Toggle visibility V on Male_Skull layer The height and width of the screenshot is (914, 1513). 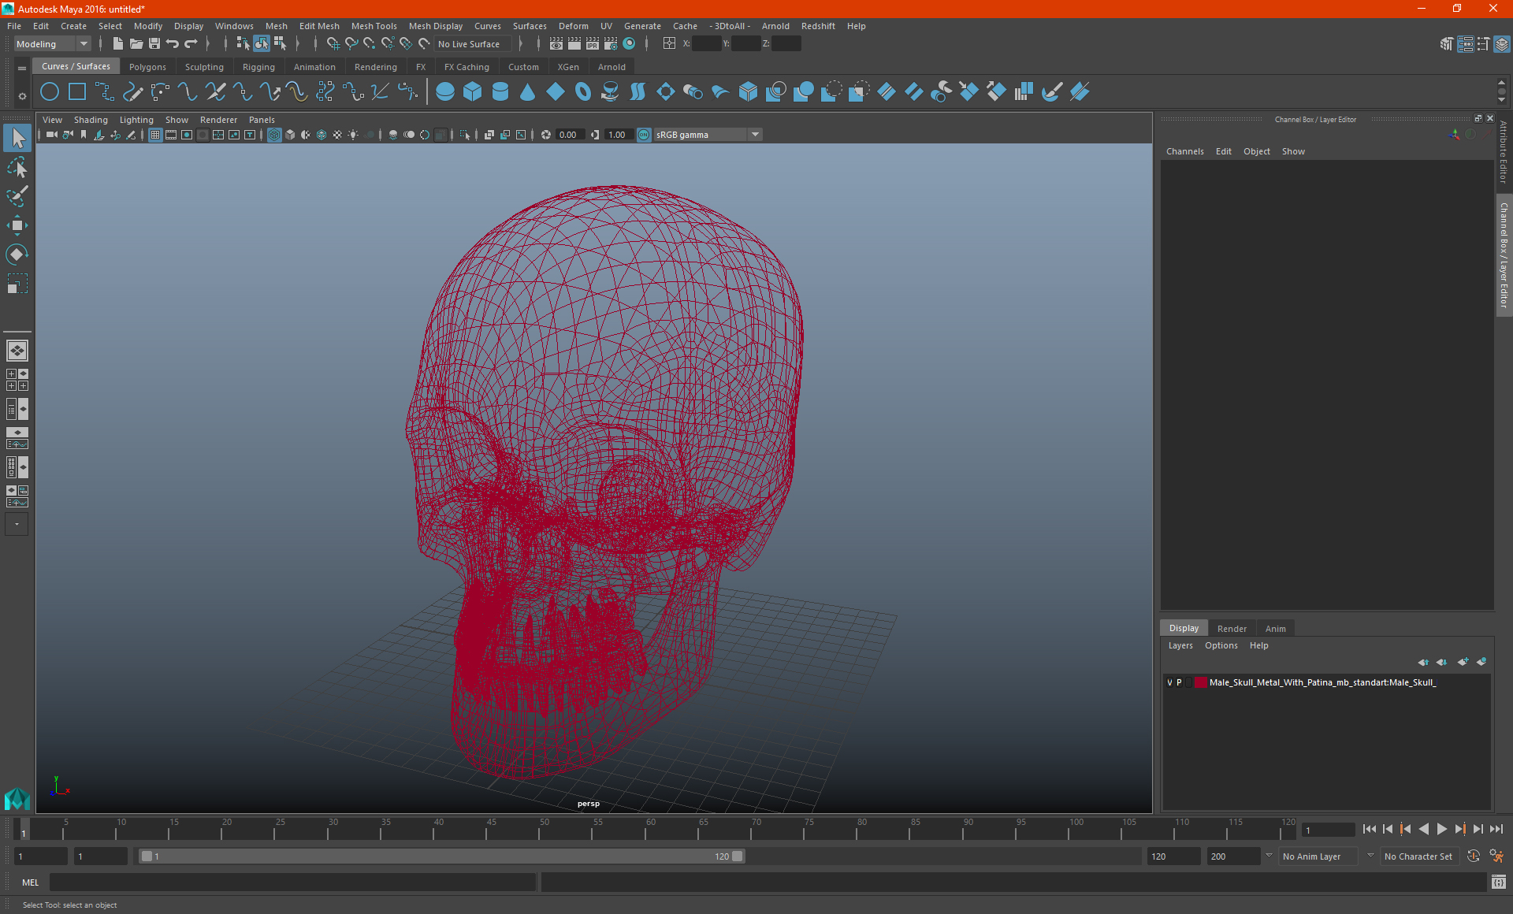click(x=1169, y=682)
